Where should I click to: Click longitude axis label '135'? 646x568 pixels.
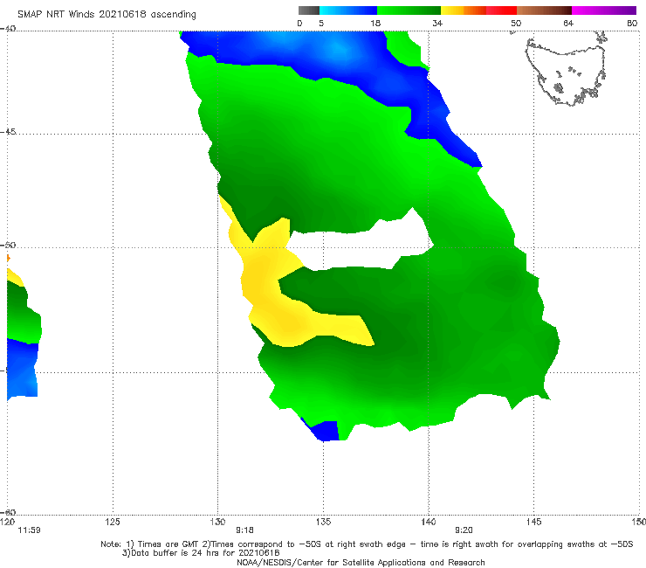point(323,522)
